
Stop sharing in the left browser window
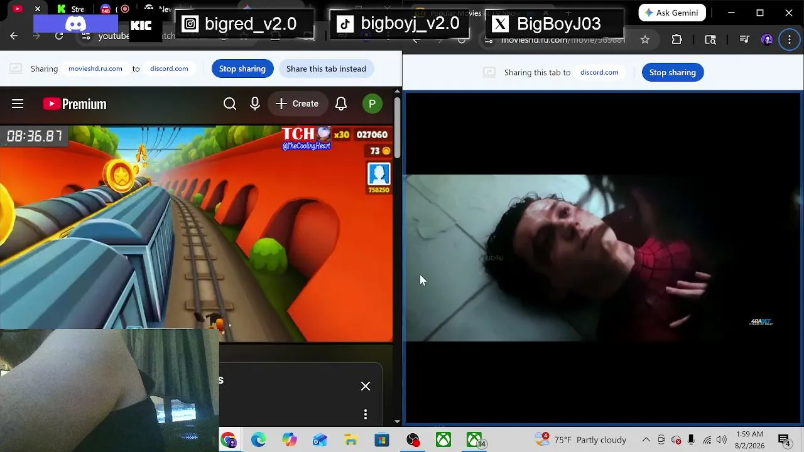(242, 68)
